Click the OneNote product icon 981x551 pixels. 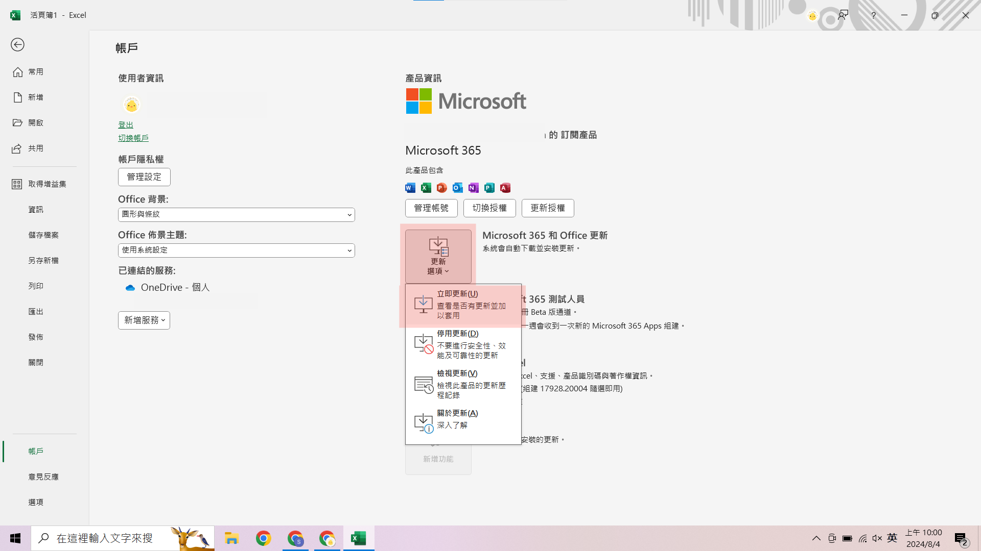tap(474, 188)
